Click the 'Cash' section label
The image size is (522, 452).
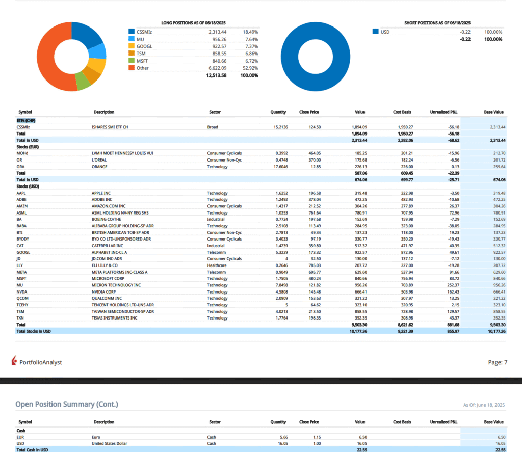click(x=21, y=431)
